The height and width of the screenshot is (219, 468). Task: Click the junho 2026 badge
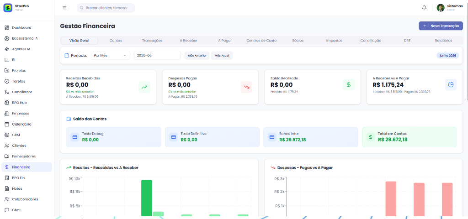point(447,55)
